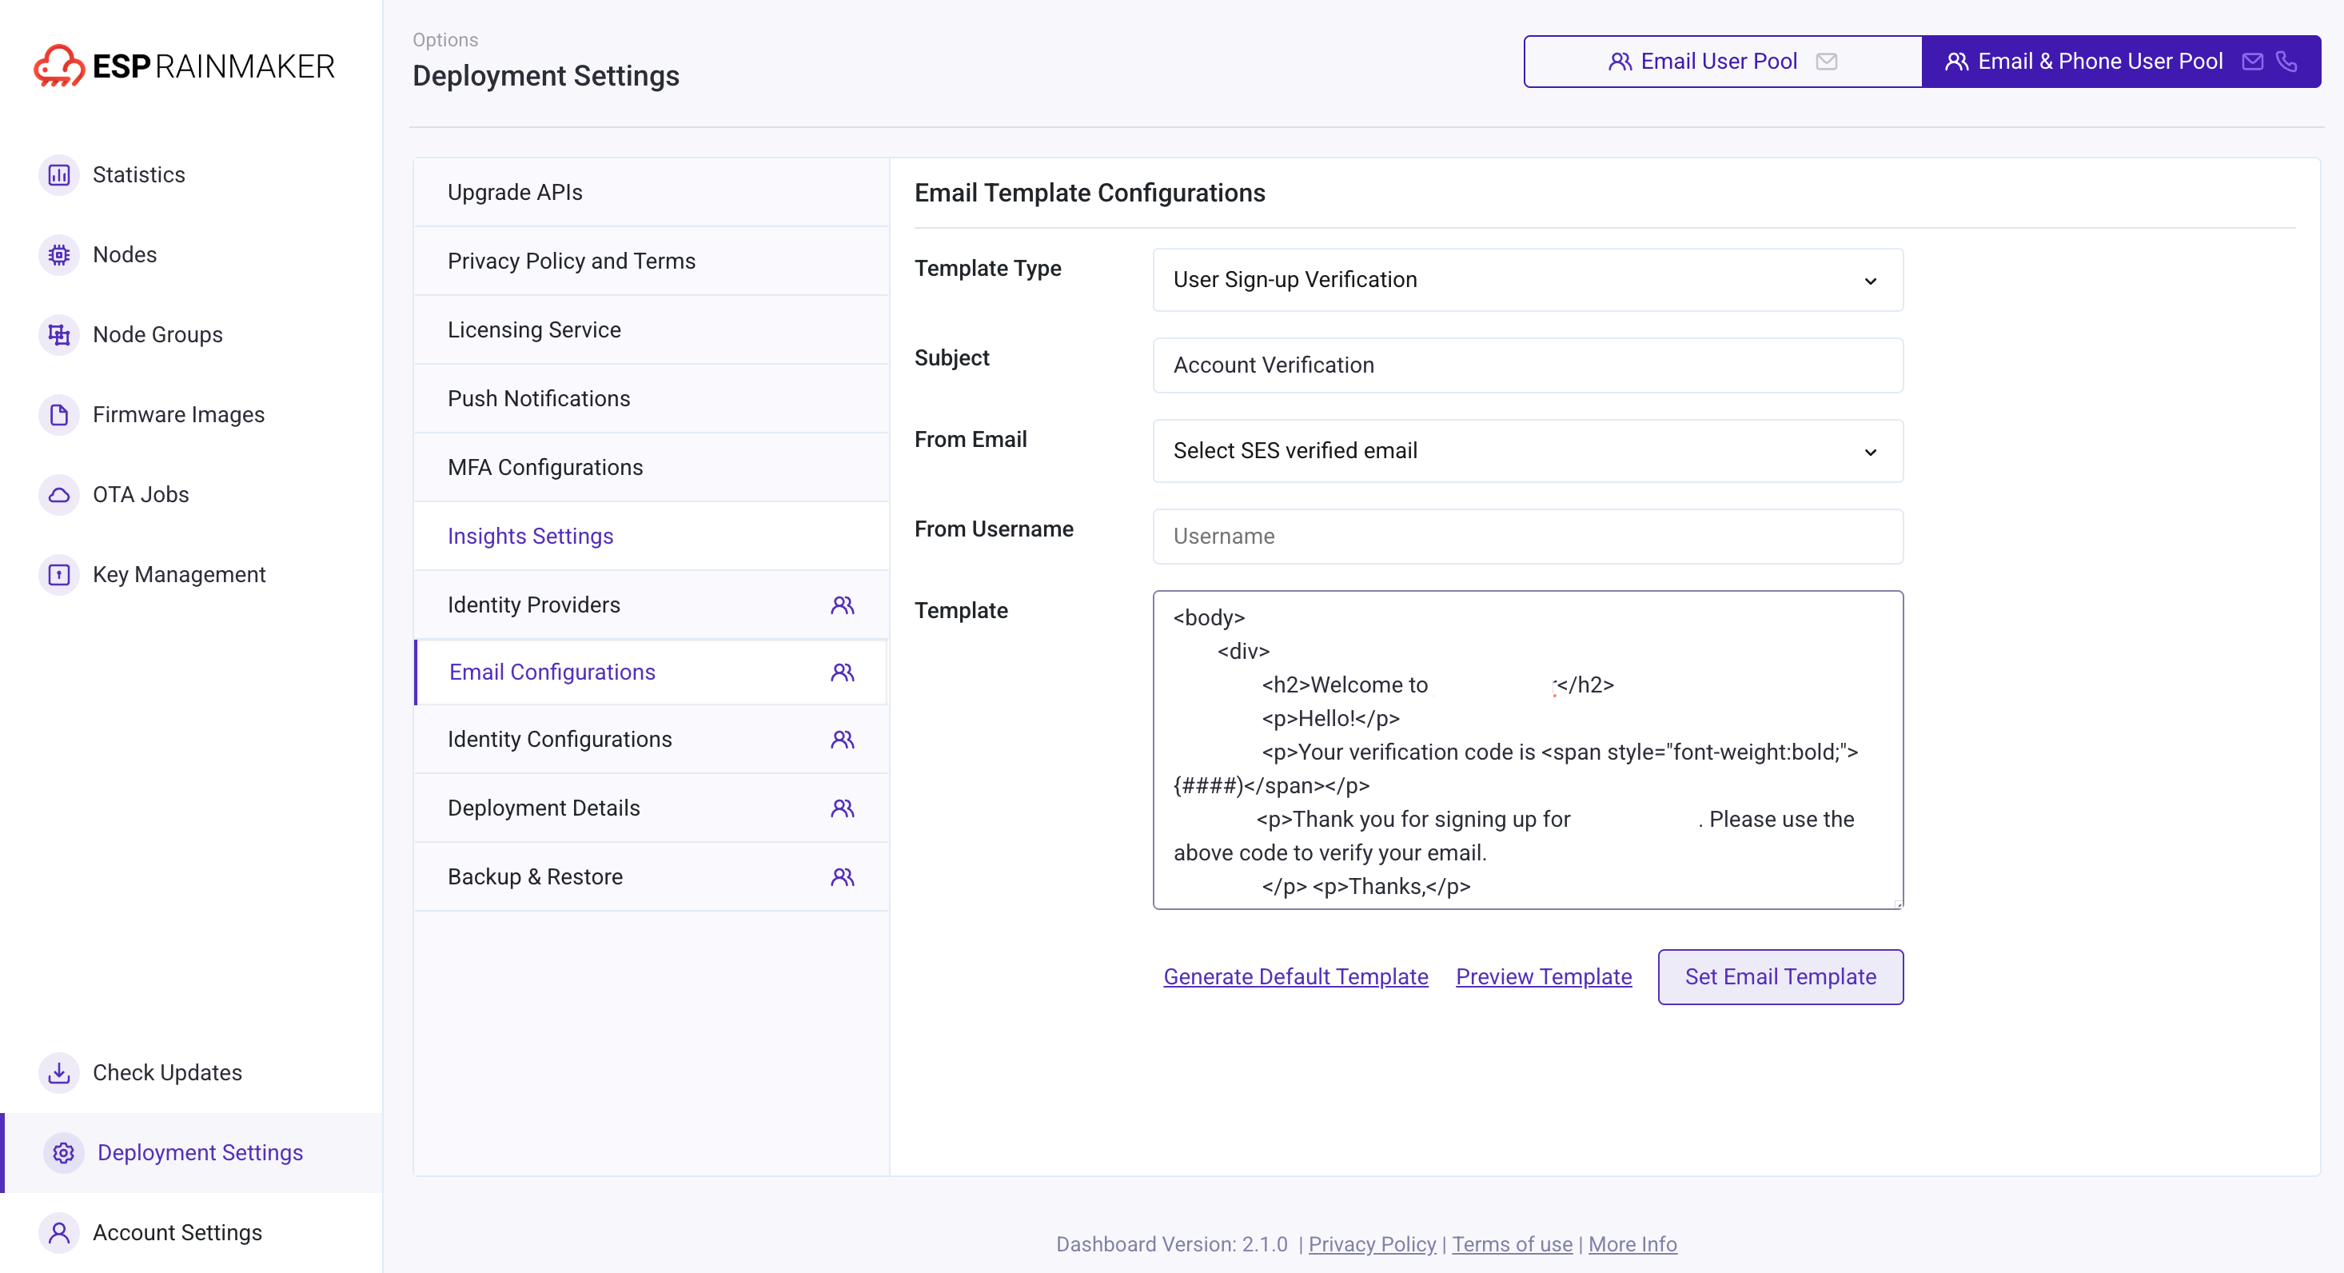Open Node Groups panel
2344x1273 pixels.
(156, 334)
